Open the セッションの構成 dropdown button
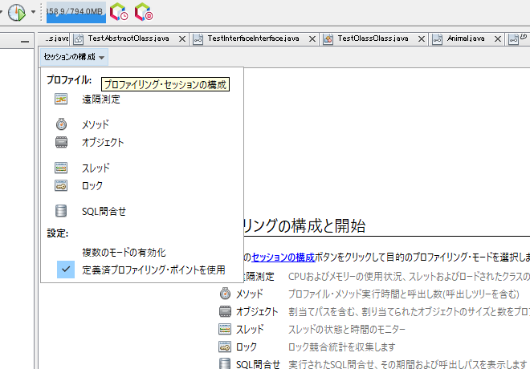The image size is (530, 369). click(74, 57)
